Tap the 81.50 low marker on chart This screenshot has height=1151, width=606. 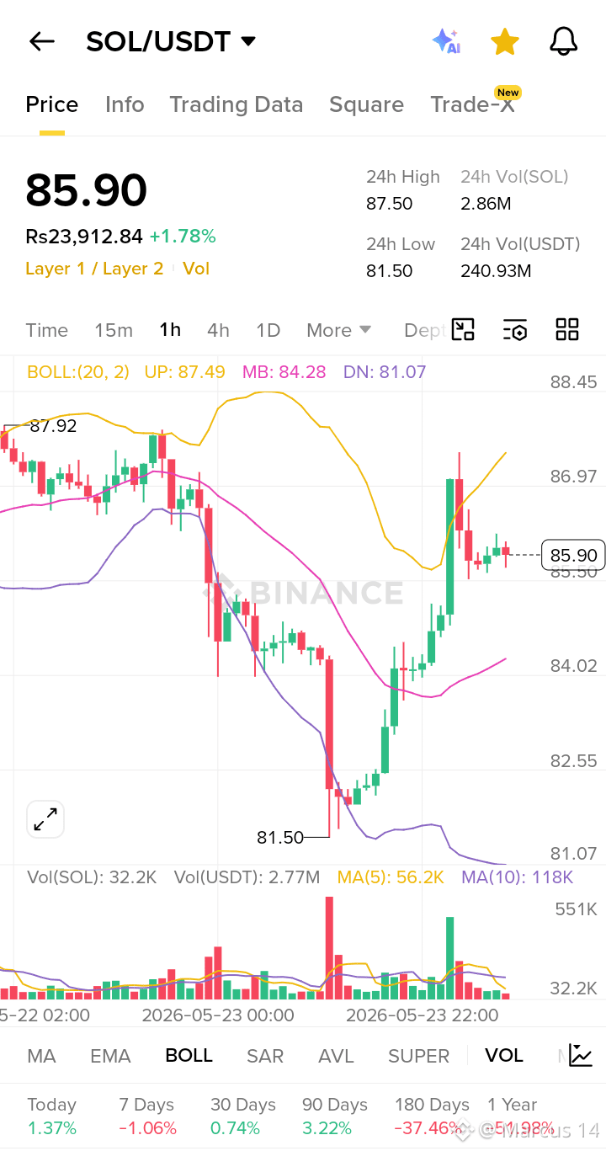click(x=280, y=837)
